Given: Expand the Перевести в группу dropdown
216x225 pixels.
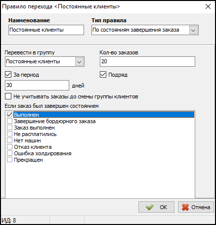Looking at the screenshot, I should 79,62.
